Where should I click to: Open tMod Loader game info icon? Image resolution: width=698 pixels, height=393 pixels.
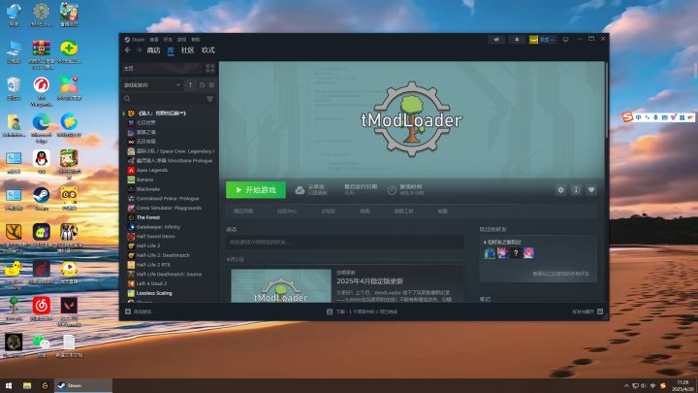576,190
